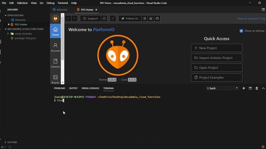Image resolution: width=266 pixels, height=149 pixels.
Task: Open the View menu
Action: click(x=34, y=3)
